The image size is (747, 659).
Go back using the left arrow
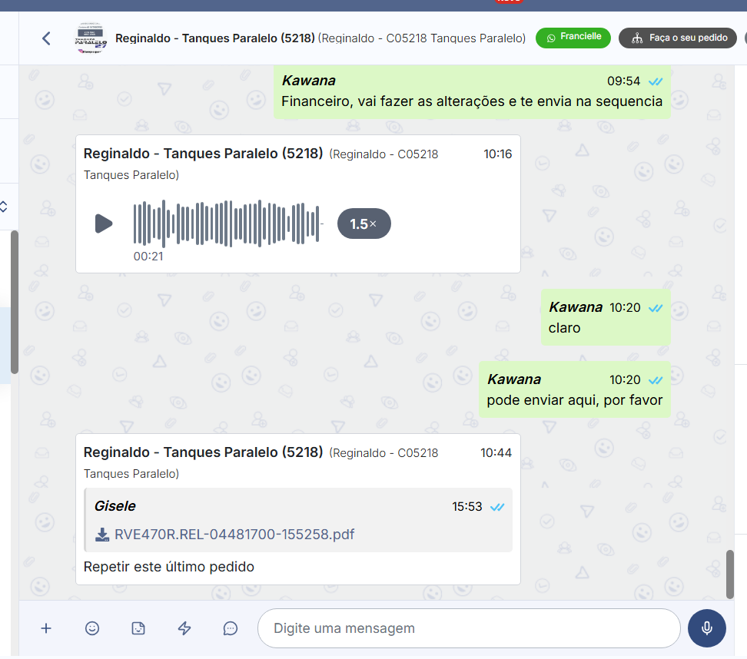[47, 38]
